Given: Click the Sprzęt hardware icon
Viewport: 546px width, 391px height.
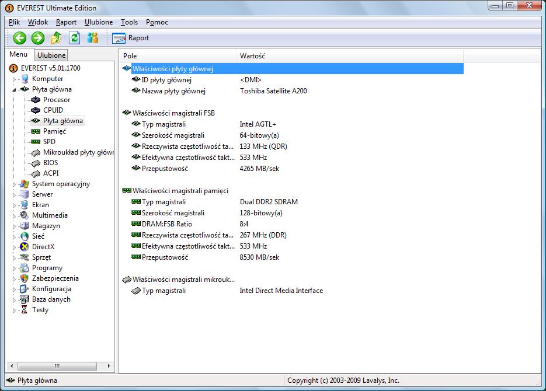Looking at the screenshot, I should point(25,257).
